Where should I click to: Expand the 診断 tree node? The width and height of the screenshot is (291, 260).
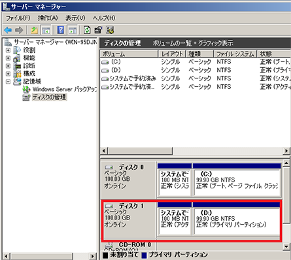8,66
